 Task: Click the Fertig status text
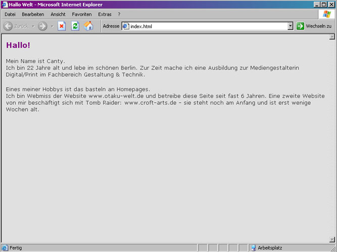16,248
